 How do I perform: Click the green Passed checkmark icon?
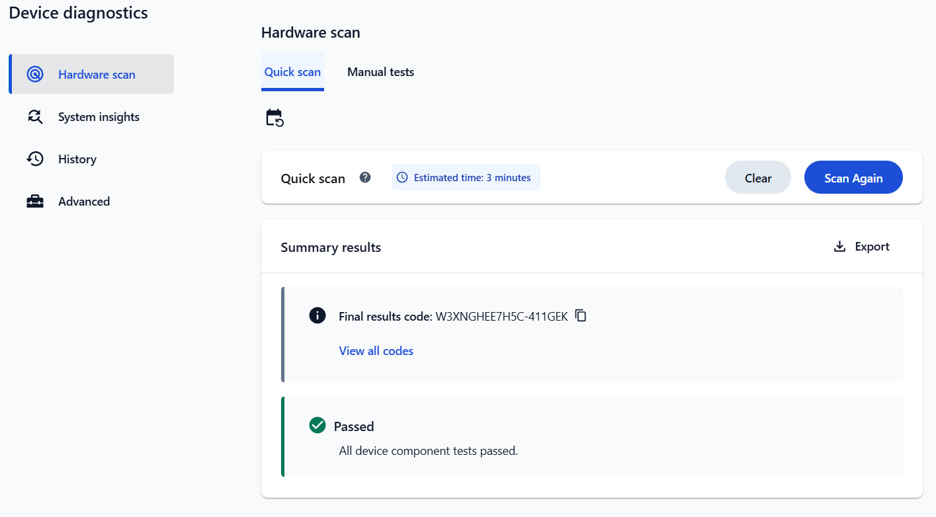pos(318,425)
